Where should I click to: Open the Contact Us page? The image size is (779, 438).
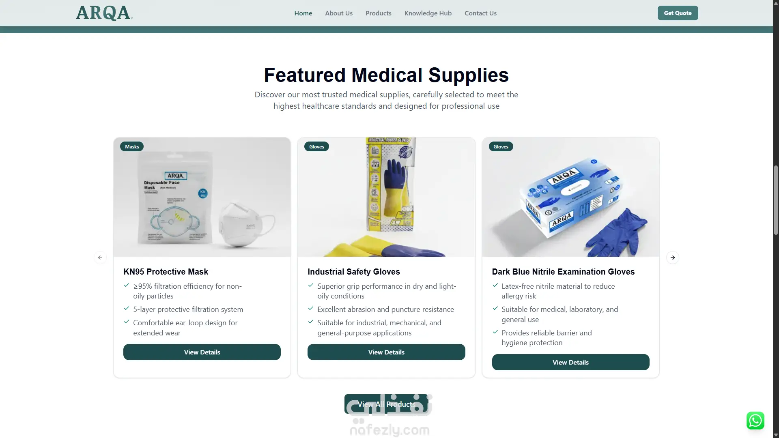pyautogui.click(x=480, y=13)
